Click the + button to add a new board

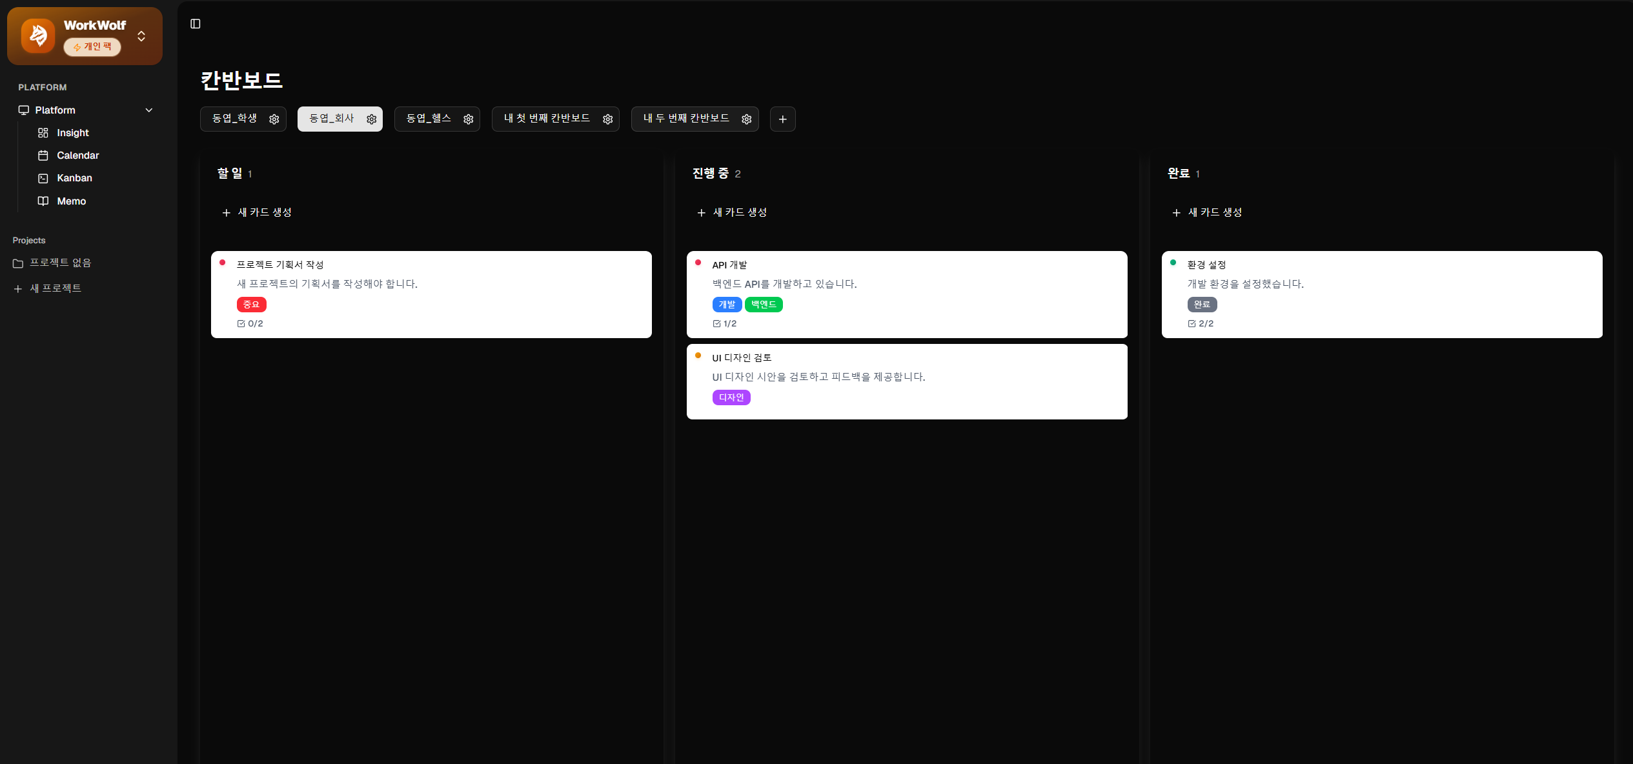pyautogui.click(x=782, y=119)
